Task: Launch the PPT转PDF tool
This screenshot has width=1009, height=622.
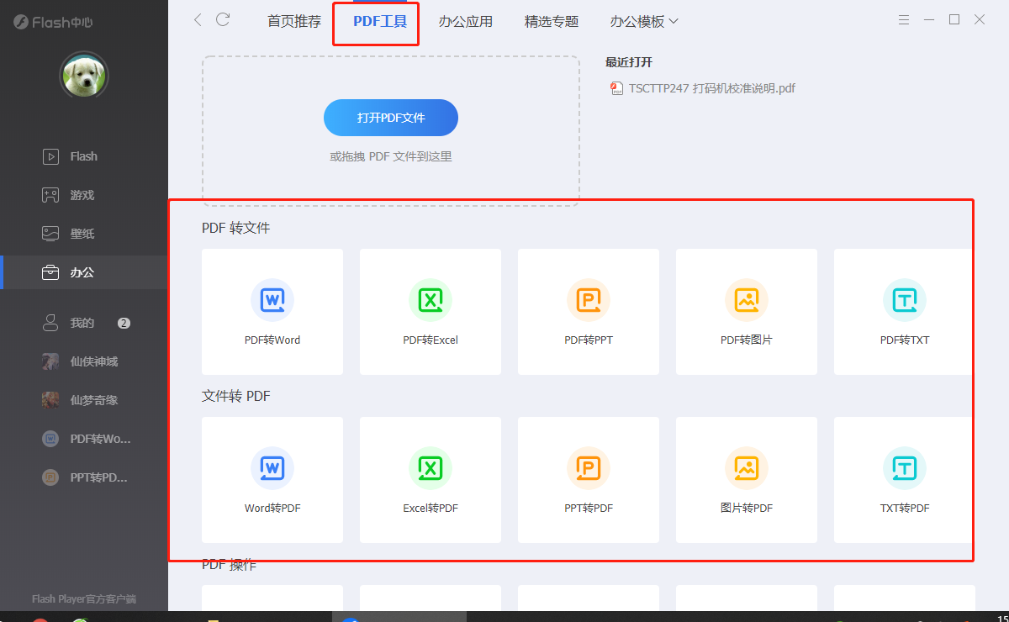Action: click(x=589, y=480)
